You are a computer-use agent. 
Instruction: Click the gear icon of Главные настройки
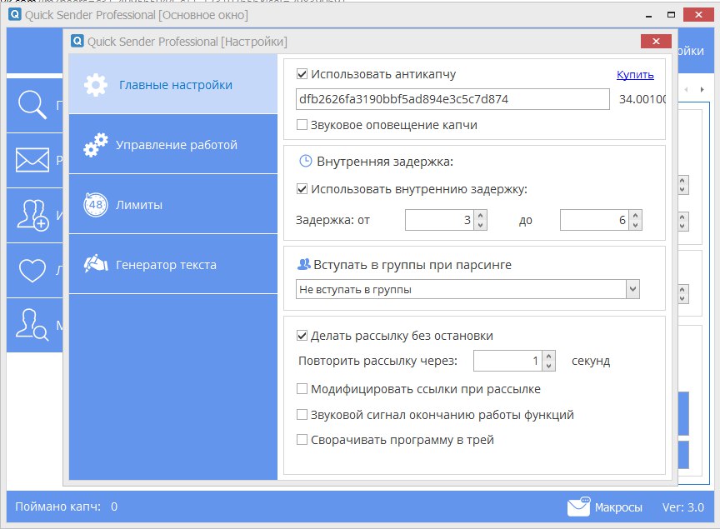pyautogui.click(x=96, y=85)
